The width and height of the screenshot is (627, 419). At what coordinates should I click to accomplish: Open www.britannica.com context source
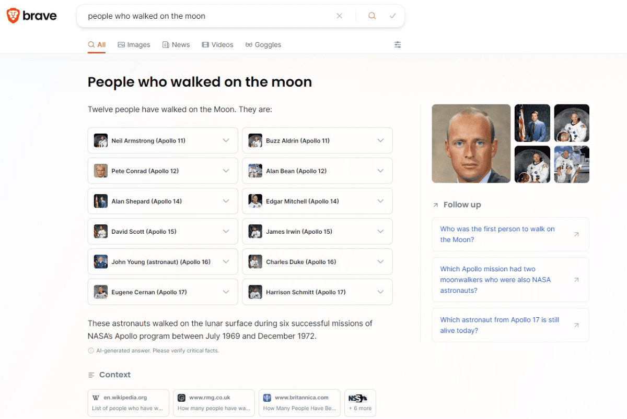tap(300, 403)
